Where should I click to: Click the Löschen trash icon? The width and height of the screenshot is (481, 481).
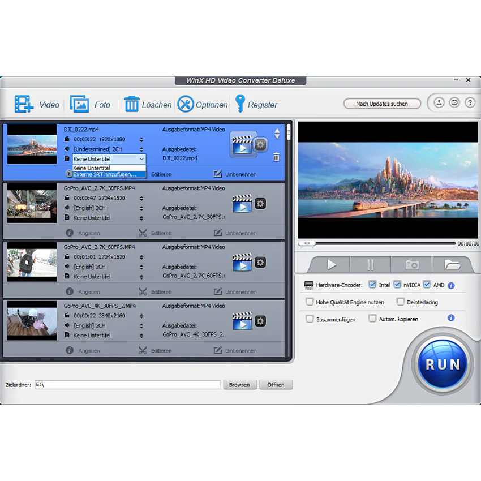pyautogui.click(x=132, y=104)
